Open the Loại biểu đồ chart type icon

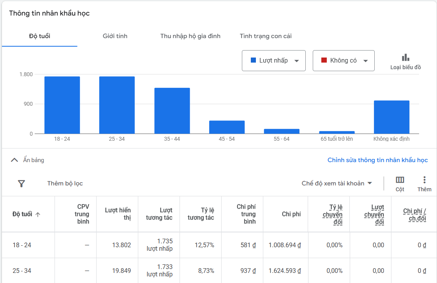(405, 58)
